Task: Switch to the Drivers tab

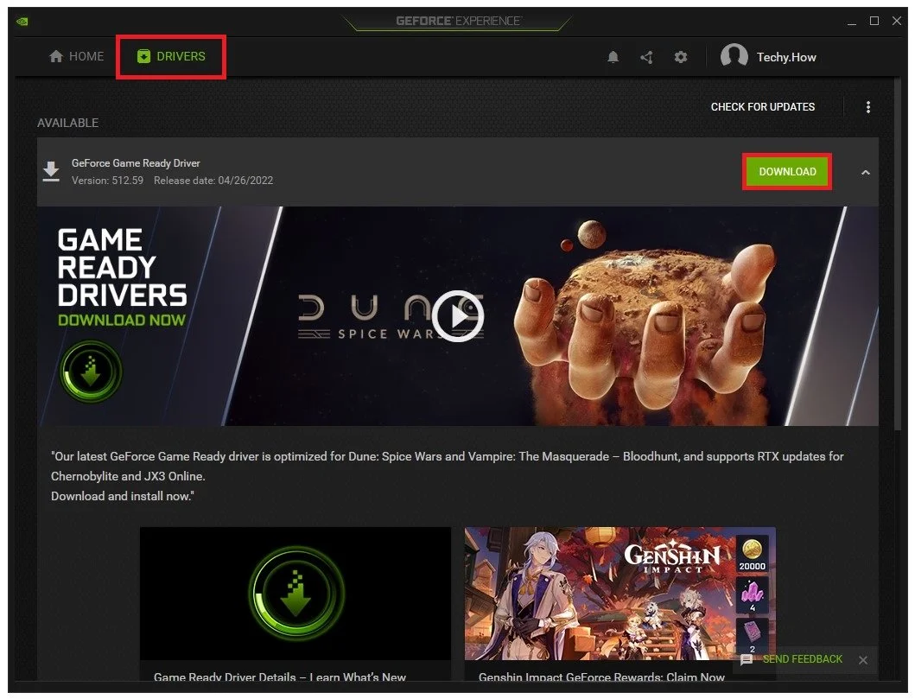Action: [x=171, y=57]
